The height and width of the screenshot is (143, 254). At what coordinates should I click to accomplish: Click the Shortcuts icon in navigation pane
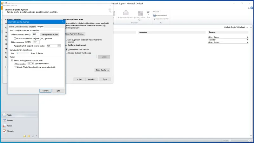tap(33, 136)
